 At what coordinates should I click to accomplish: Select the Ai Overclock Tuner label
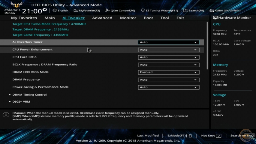pyautogui.click(x=27, y=42)
